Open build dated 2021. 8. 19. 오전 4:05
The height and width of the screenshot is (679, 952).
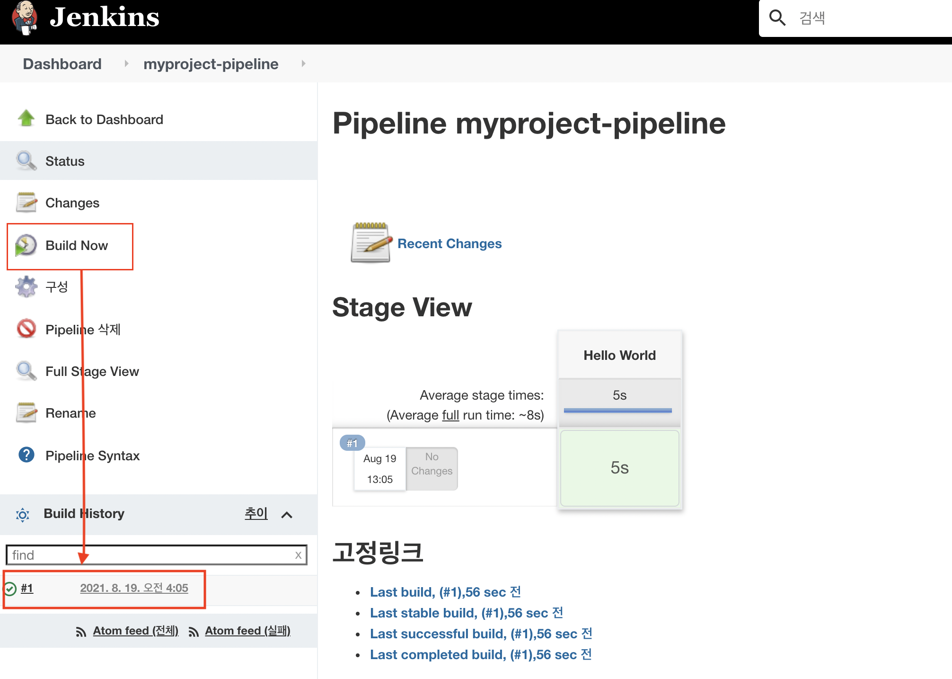[134, 588]
